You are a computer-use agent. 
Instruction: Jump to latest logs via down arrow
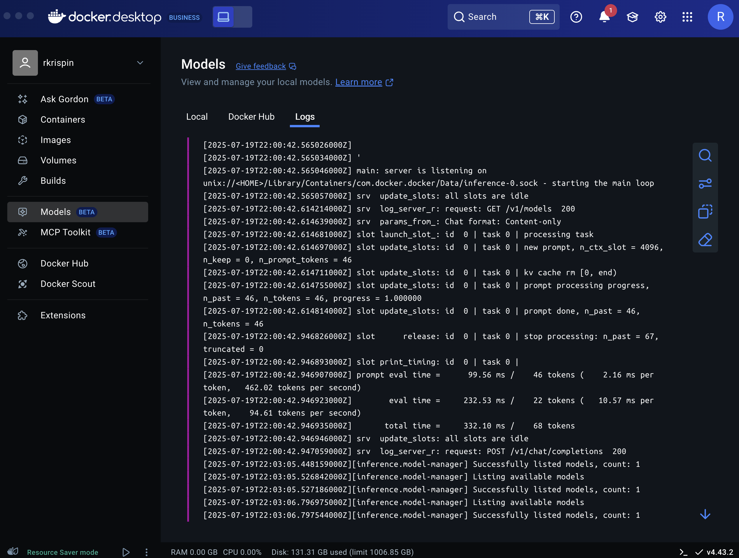coord(705,514)
